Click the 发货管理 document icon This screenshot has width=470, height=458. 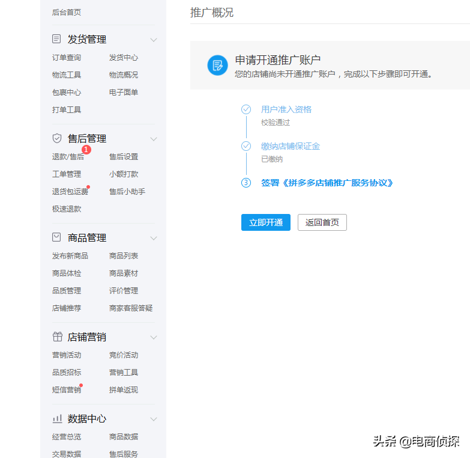point(57,39)
